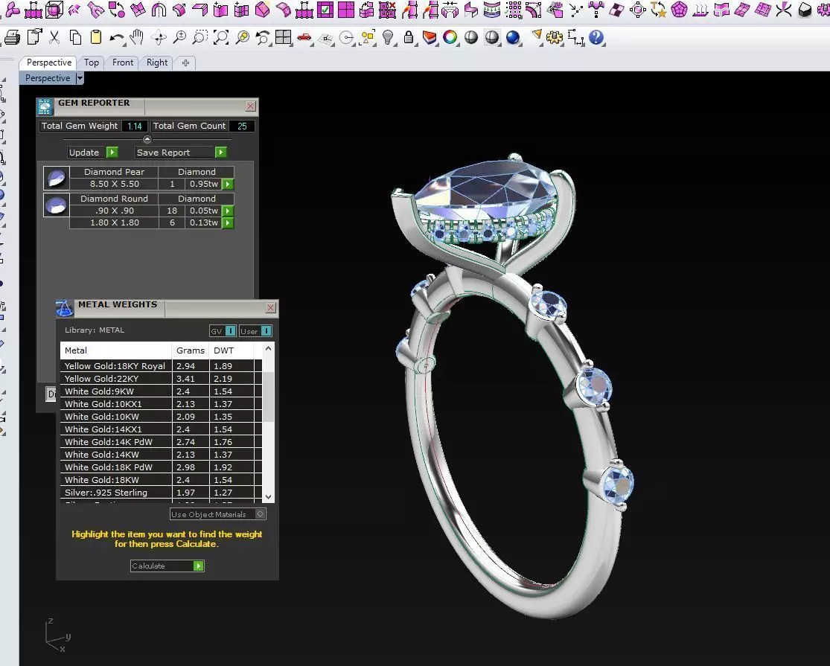The width and height of the screenshot is (830, 666).
Task: Click the blue render sphere icon
Action: (513, 37)
